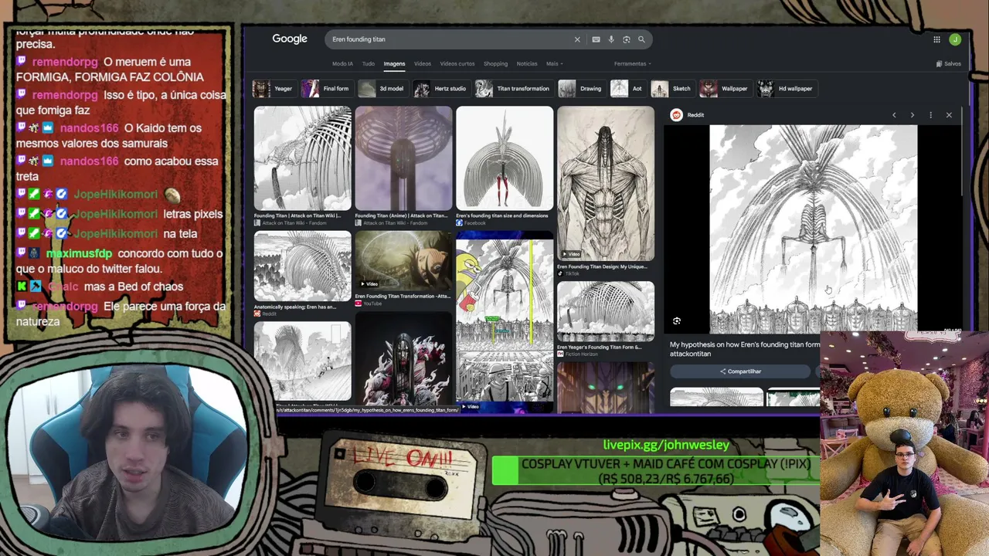This screenshot has width=989, height=556.
Task: Click the donation goal progress bar
Action: pyautogui.click(x=656, y=471)
